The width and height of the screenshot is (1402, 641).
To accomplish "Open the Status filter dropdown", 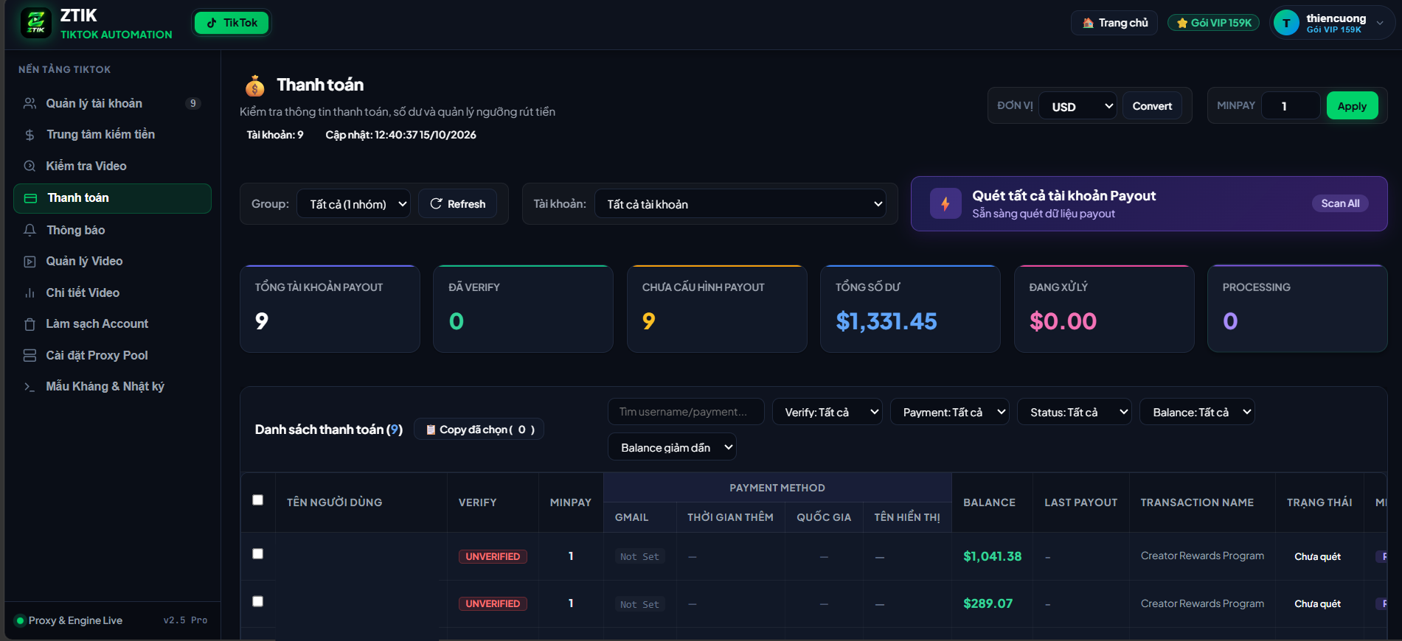I will click(1075, 412).
